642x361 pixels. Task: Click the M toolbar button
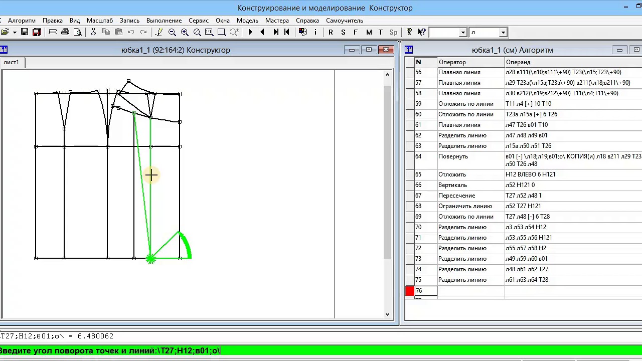point(369,32)
